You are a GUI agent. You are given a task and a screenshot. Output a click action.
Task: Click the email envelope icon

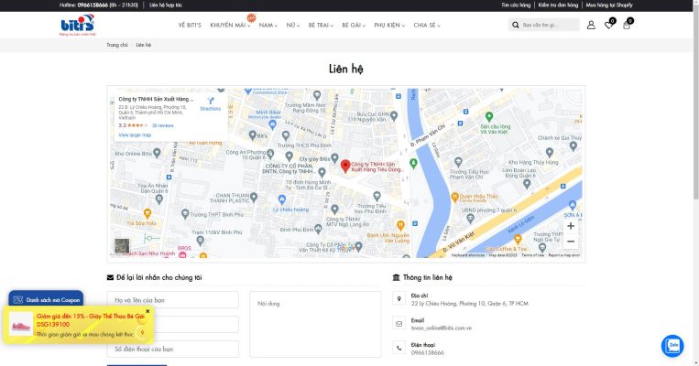click(399, 324)
